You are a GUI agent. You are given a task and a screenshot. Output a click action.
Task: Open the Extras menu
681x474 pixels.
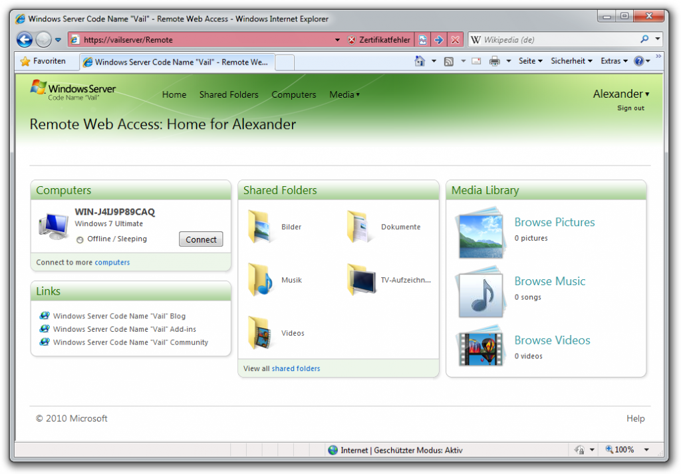614,61
